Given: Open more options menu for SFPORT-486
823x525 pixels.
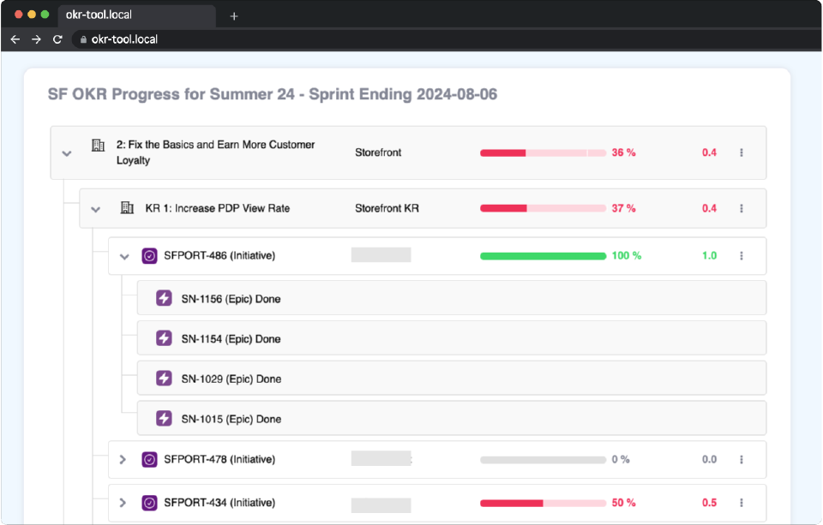Looking at the screenshot, I should point(741,256).
